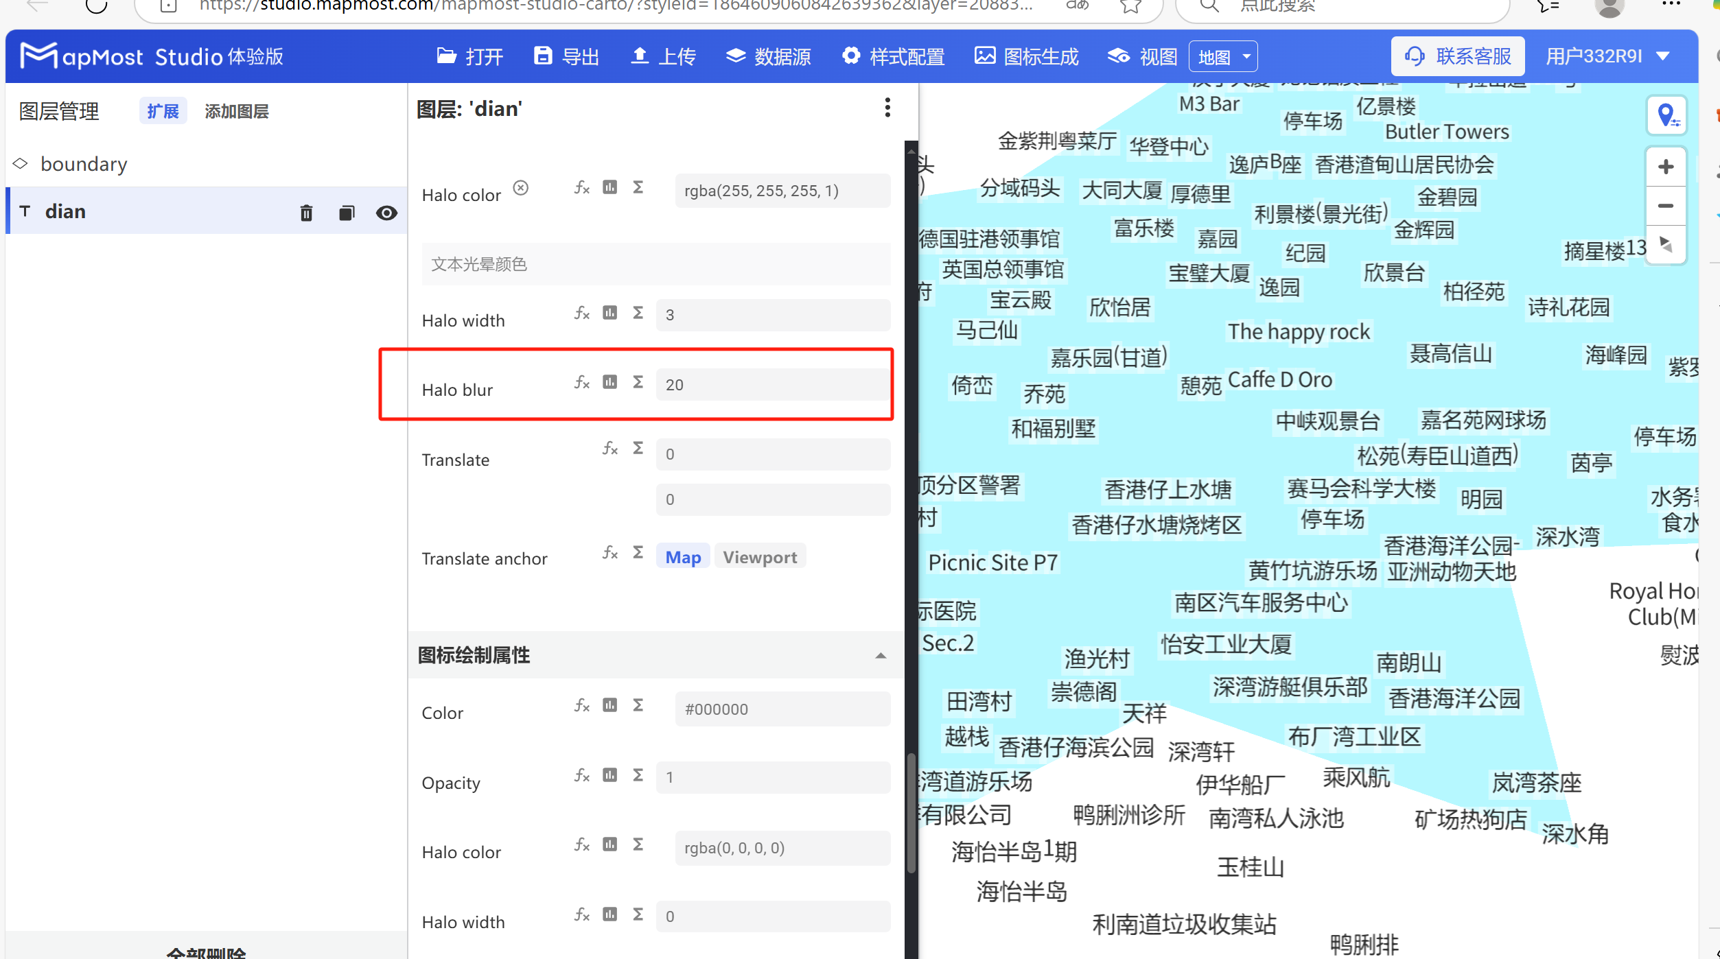Click the location positioning icon on the map
Image resolution: width=1720 pixels, height=959 pixels.
(1666, 115)
